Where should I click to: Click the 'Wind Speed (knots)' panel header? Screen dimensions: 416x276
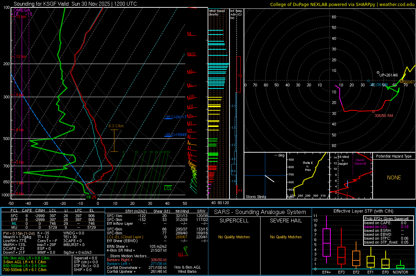[216, 12]
